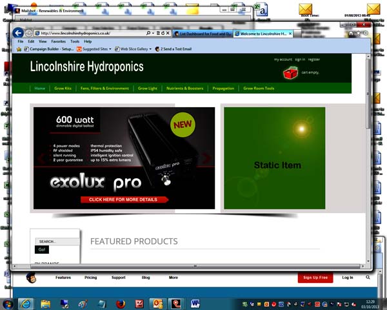Screen dimensions: 387x310
Task: Open the View menu
Action: coord(43,41)
